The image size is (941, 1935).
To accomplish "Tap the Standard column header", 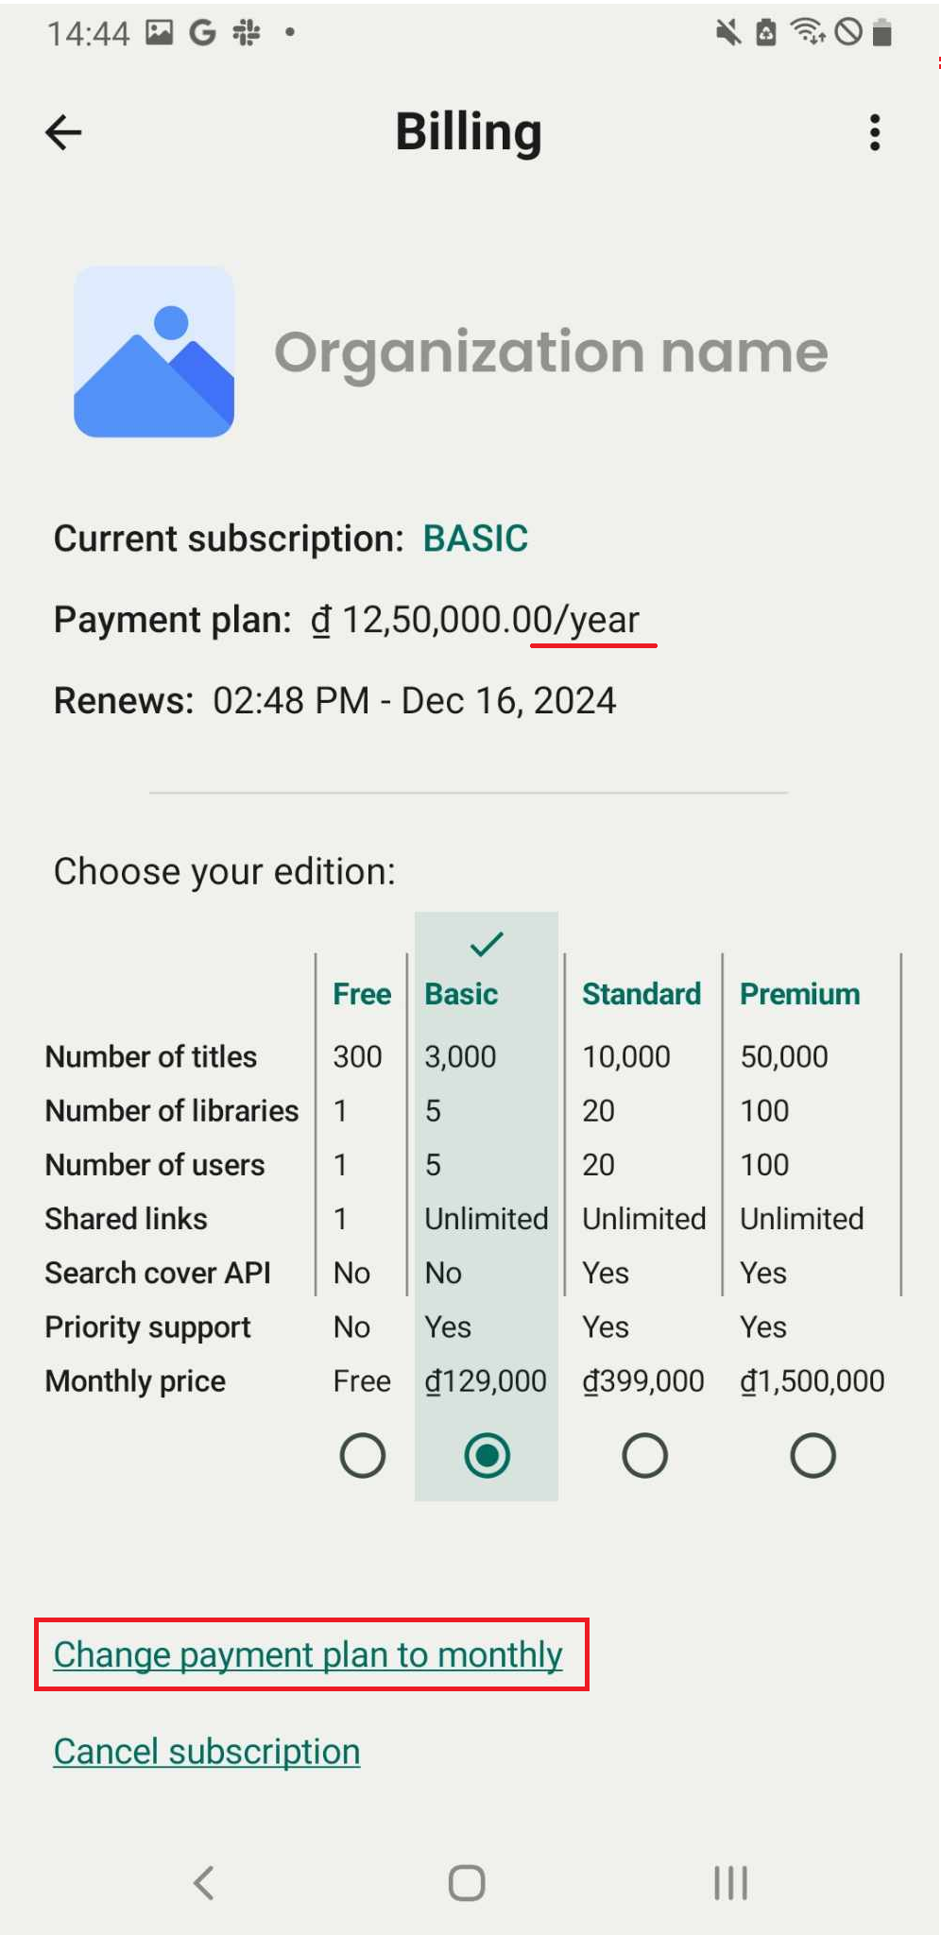I will [x=642, y=994].
